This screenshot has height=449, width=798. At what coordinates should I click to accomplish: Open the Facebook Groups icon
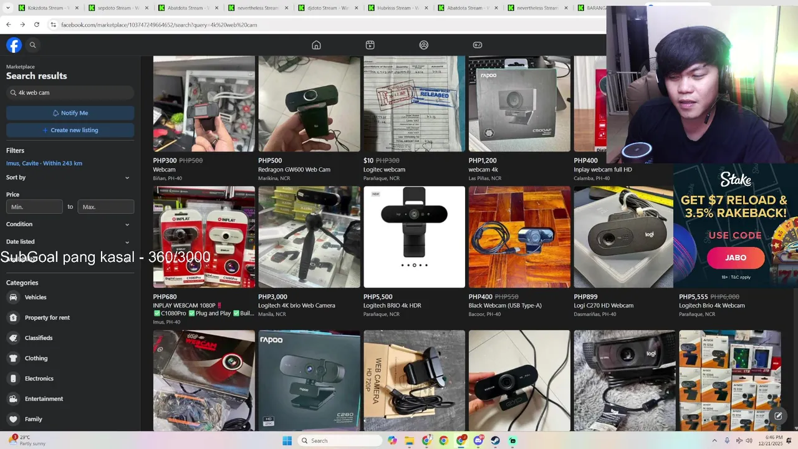pyautogui.click(x=424, y=45)
